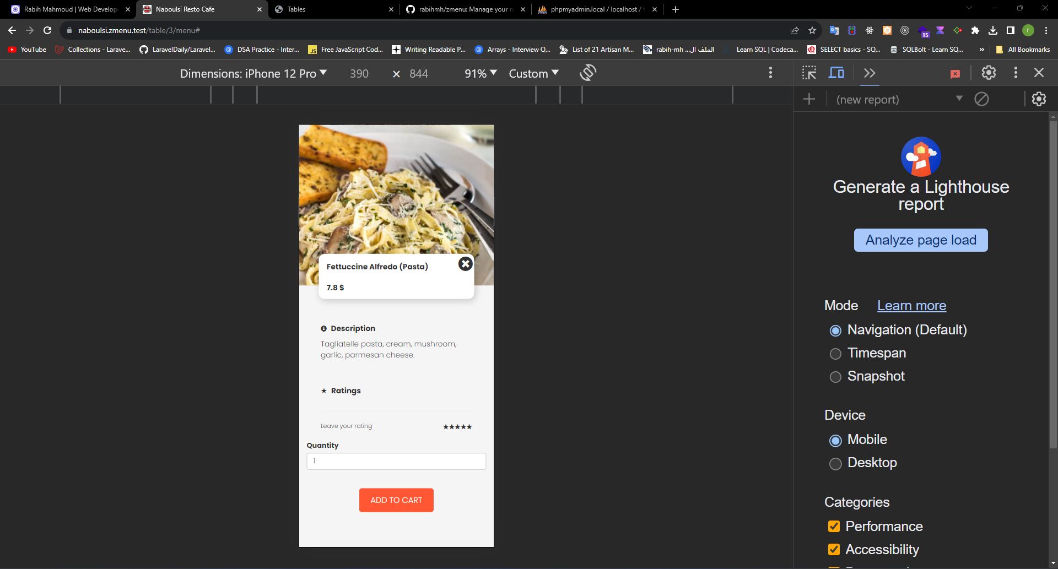Click the Google Translate extension icon
The image size is (1058, 569).
point(834,30)
